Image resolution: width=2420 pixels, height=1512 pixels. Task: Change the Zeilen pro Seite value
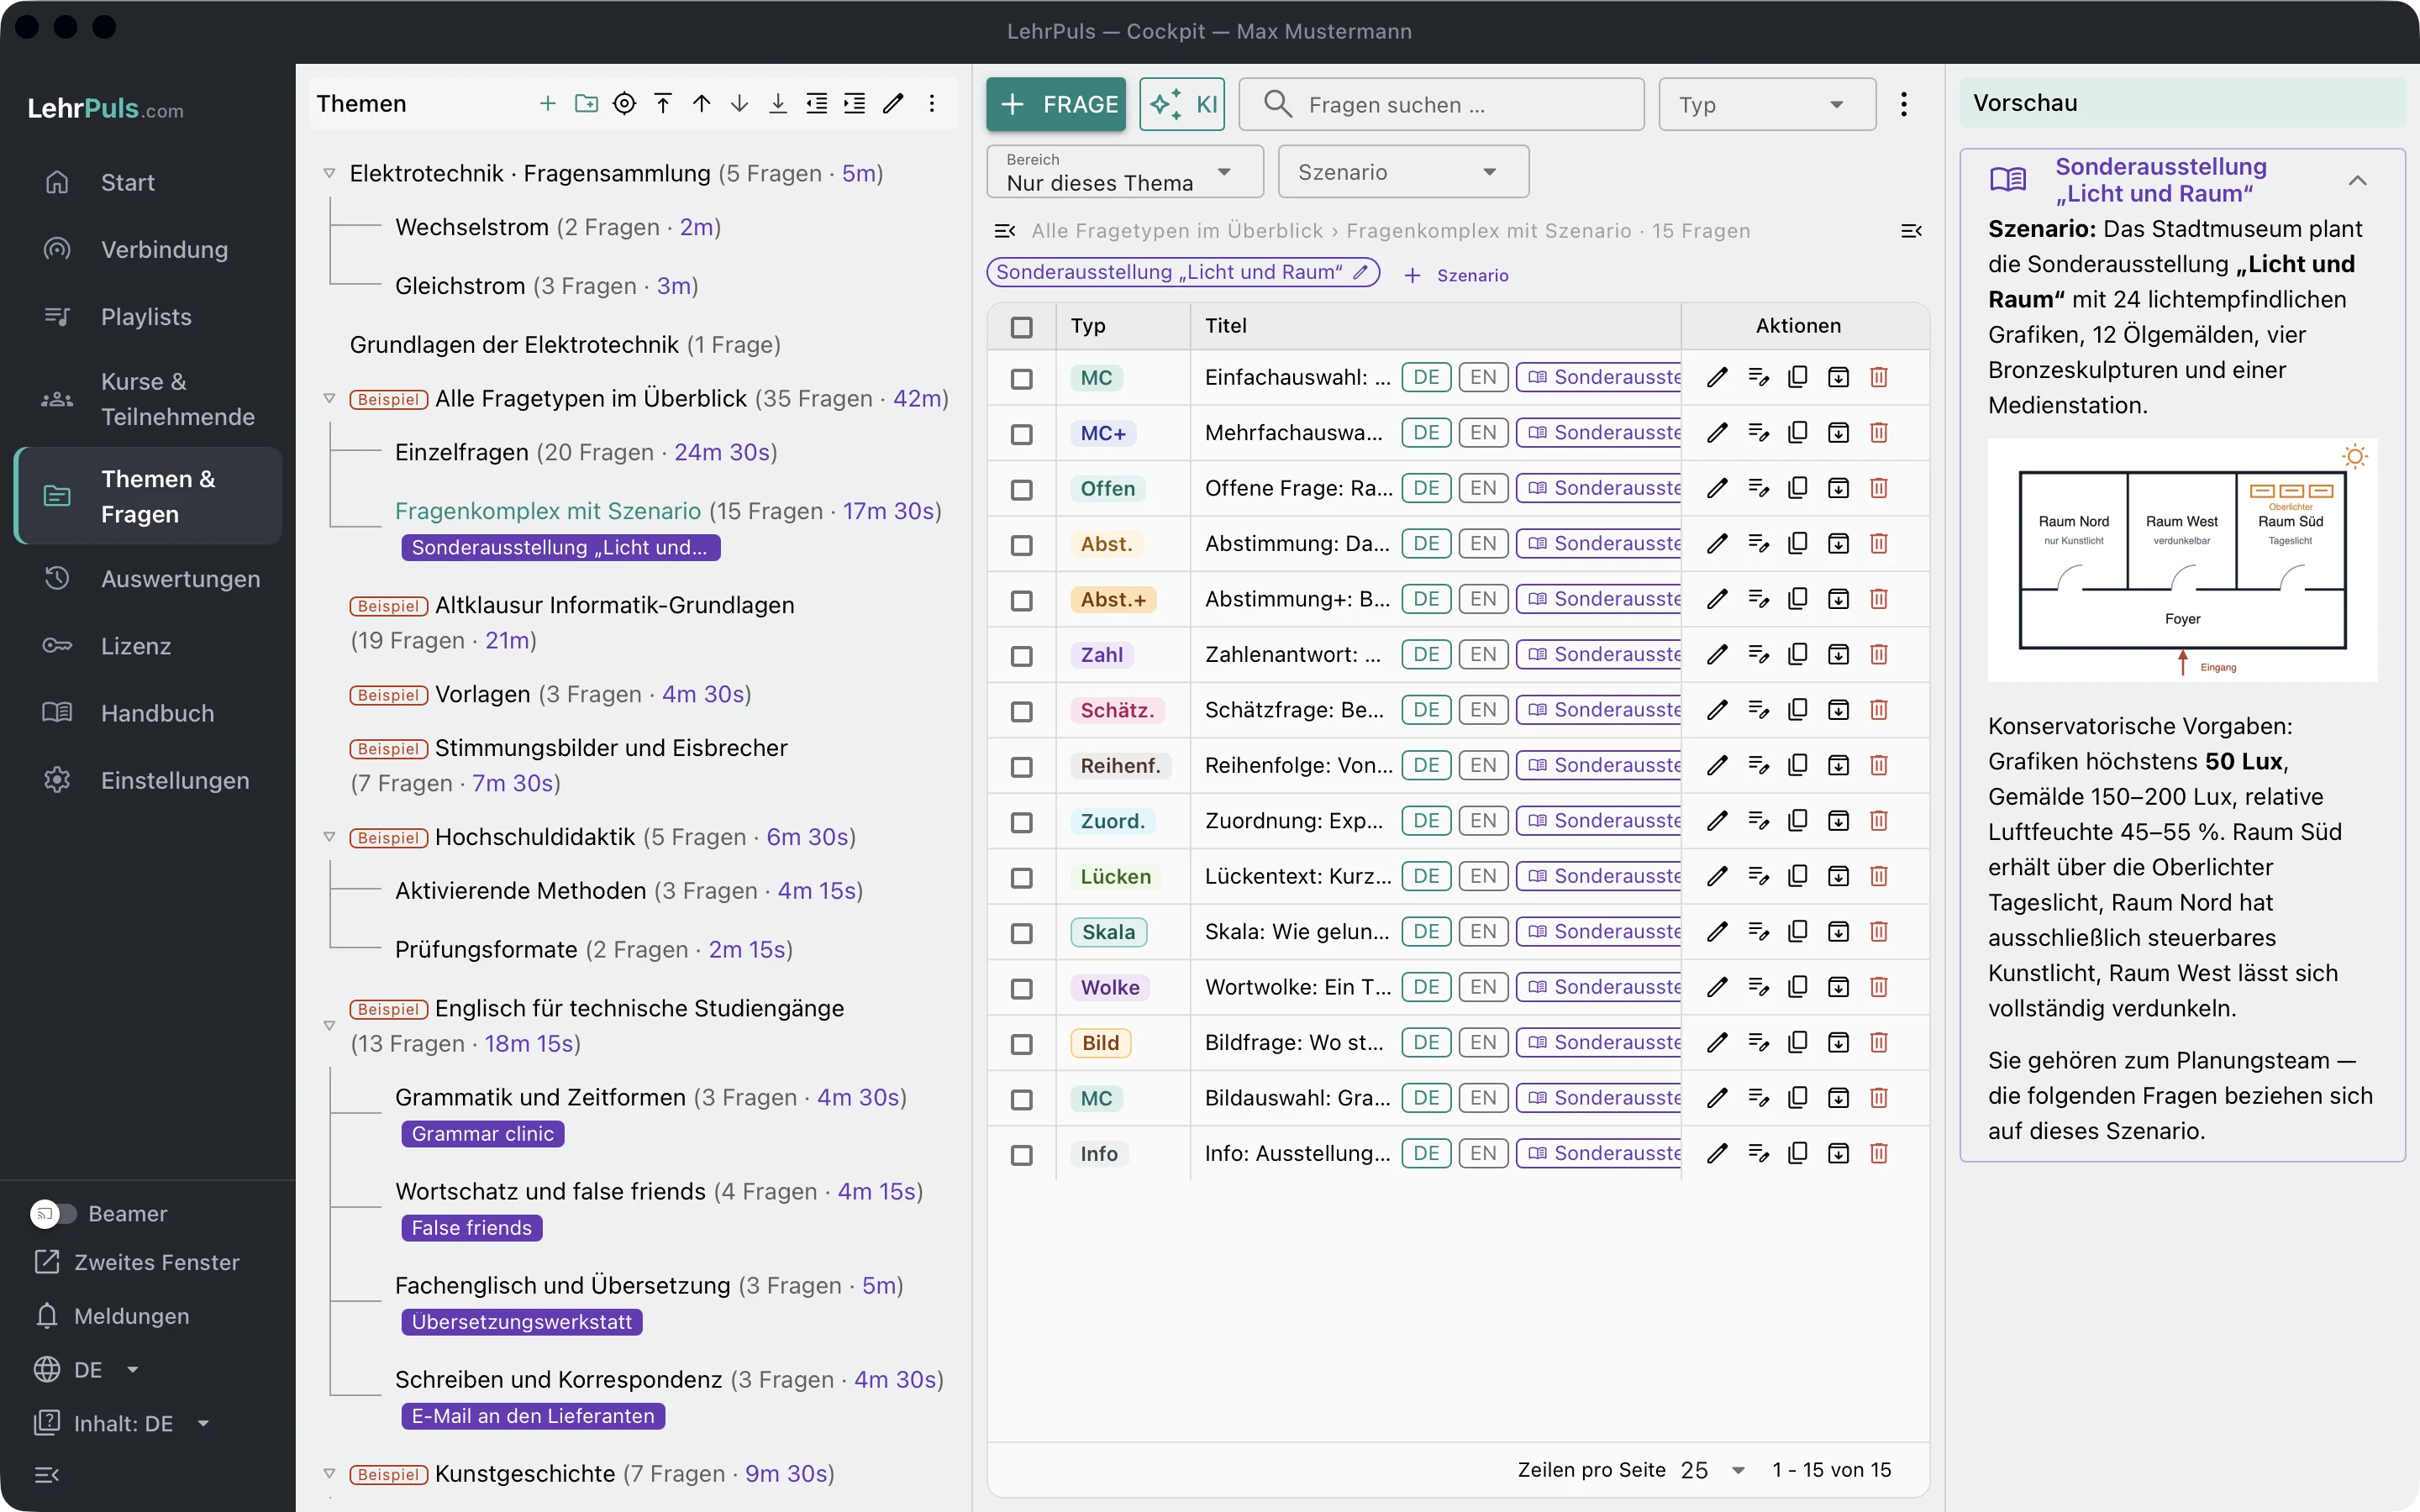pyautogui.click(x=1712, y=1470)
